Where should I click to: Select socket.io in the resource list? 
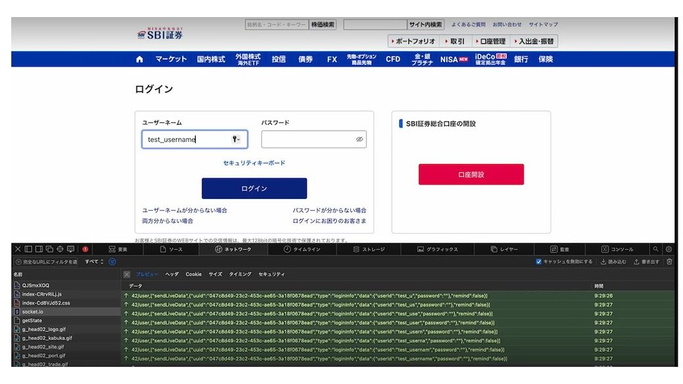(x=66, y=312)
